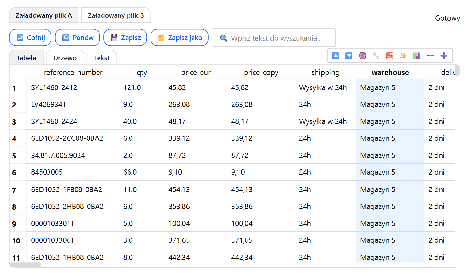The height and width of the screenshot is (276, 469).
Task: Click the price_eur column header
Action: (196, 72)
